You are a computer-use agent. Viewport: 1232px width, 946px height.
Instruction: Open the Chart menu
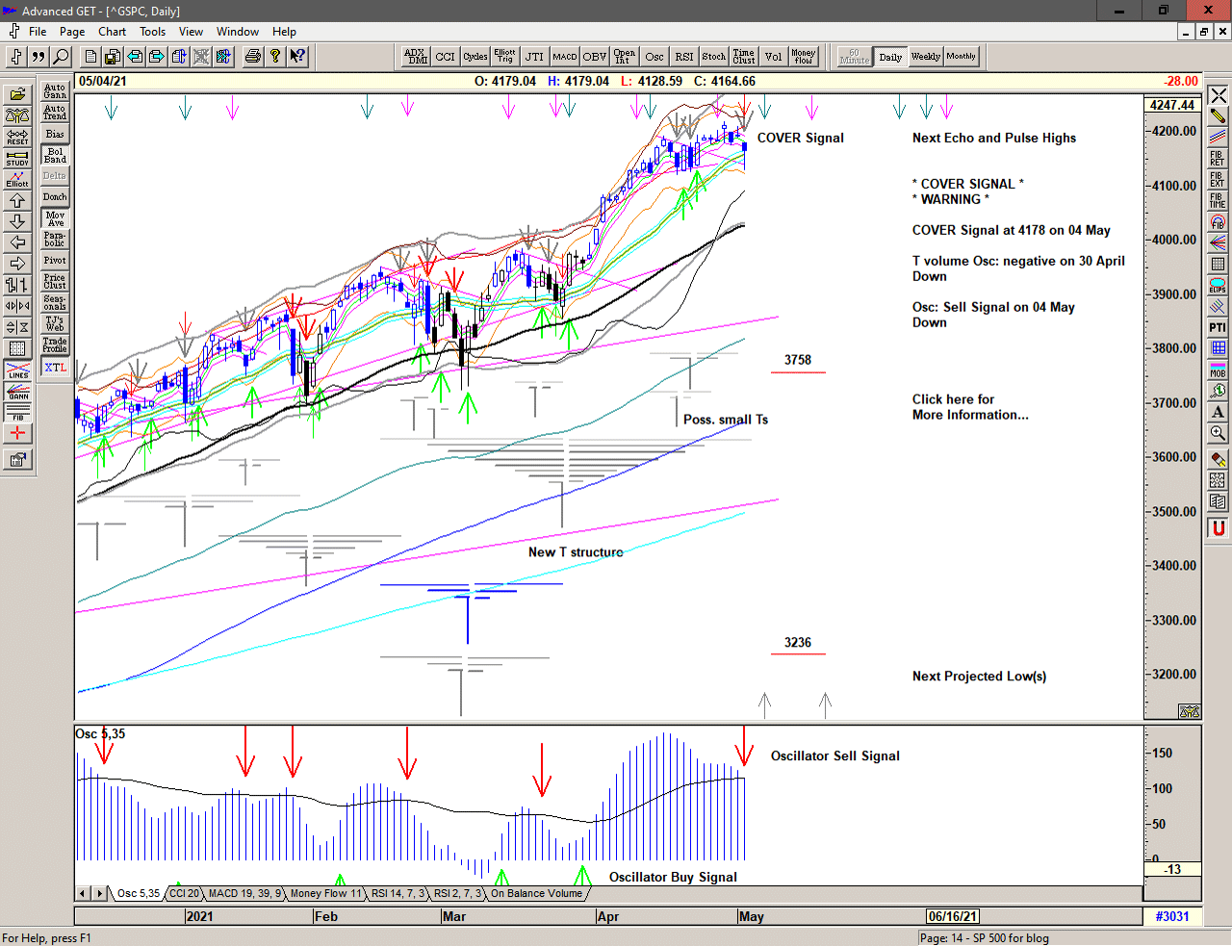(112, 32)
